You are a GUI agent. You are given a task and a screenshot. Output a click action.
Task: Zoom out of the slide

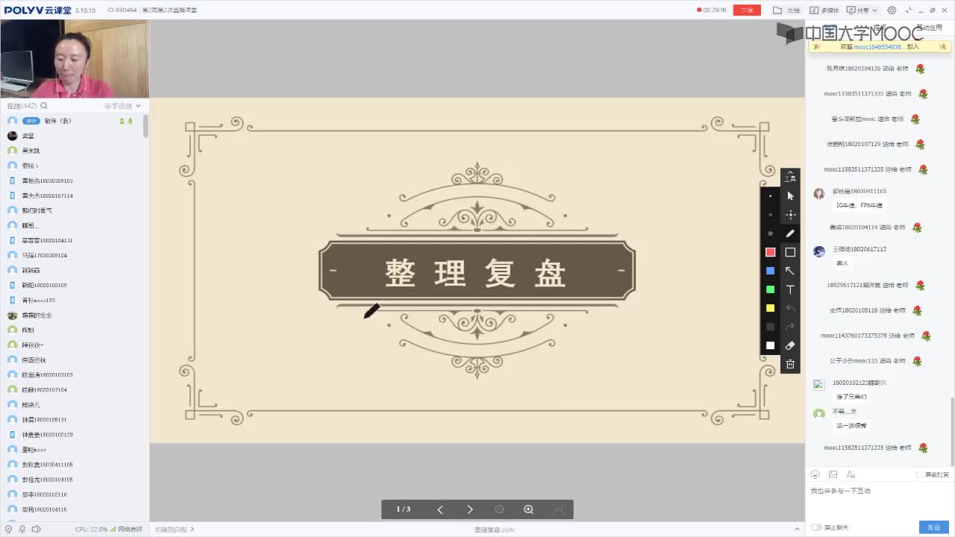(x=499, y=509)
